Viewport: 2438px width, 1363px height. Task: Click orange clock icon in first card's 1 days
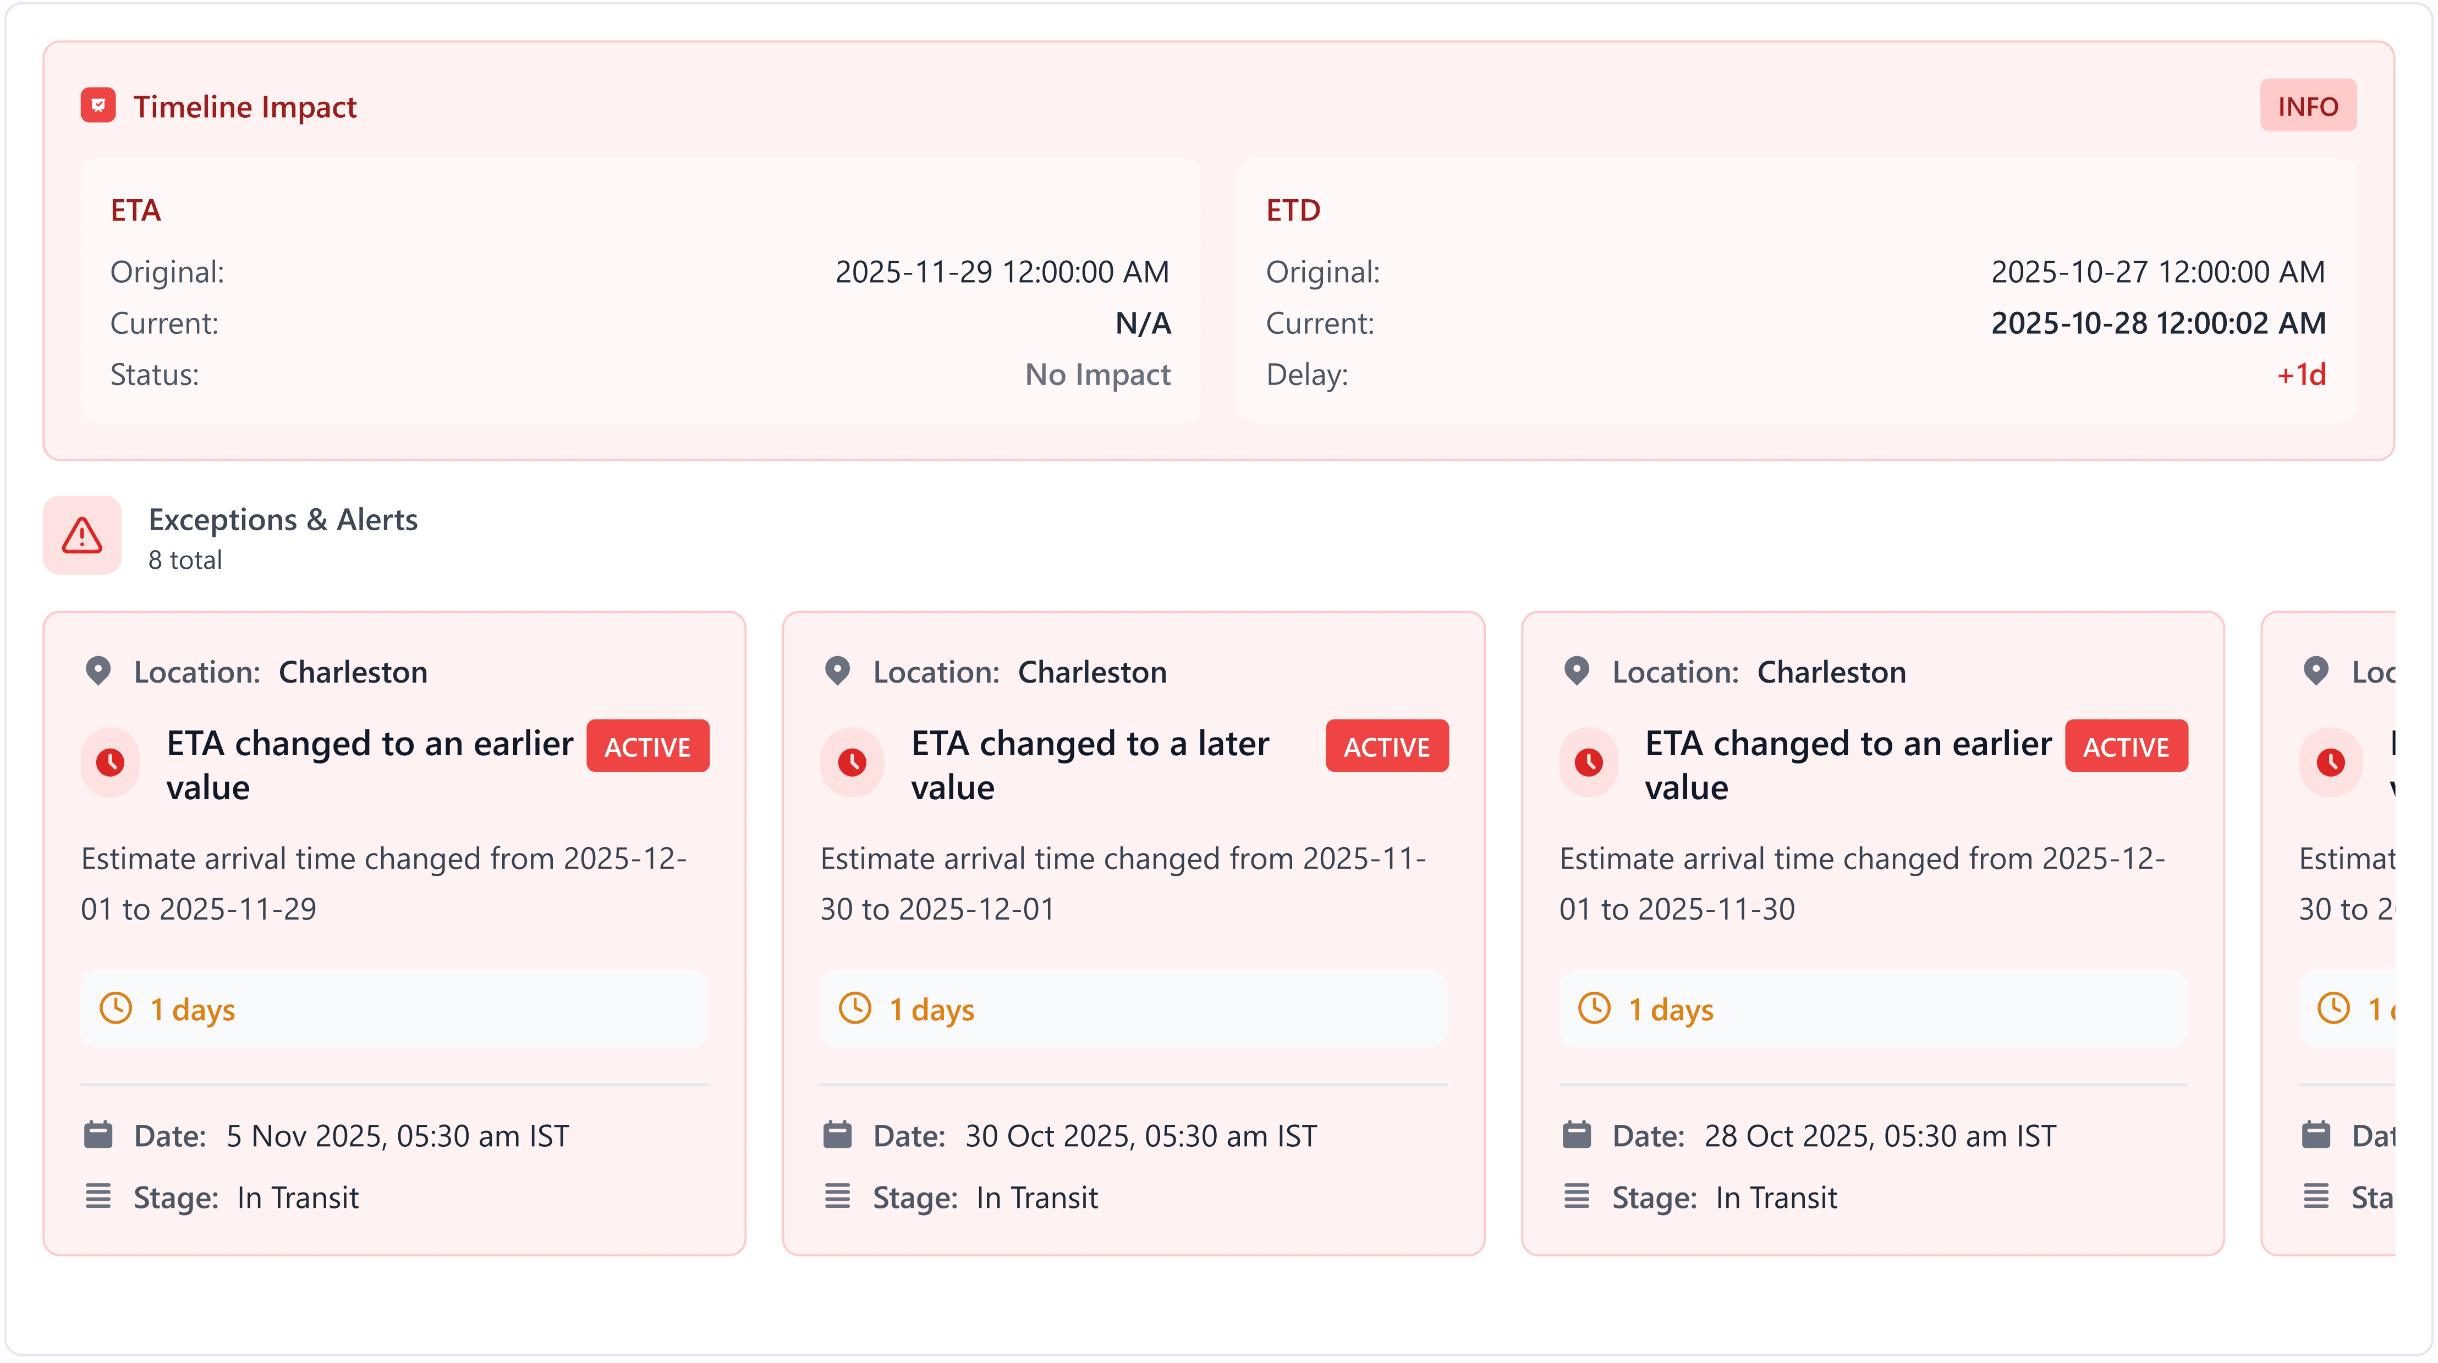pyautogui.click(x=117, y=1008)
